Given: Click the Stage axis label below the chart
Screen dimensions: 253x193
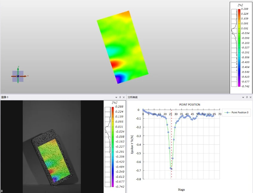Looking at the screenshot, I should (x=181, y=190).
